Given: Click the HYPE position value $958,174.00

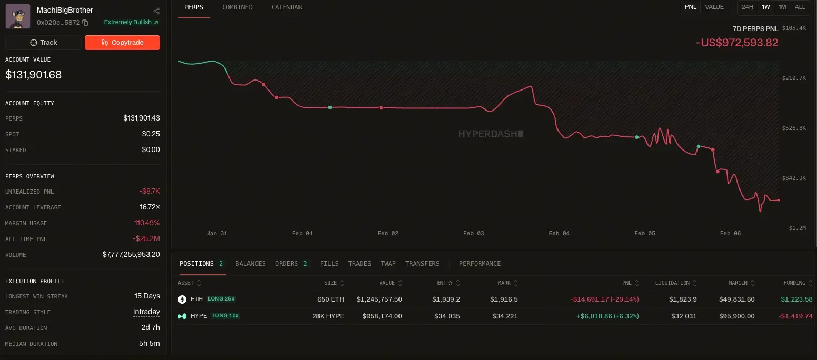Looking at the screenshot, I should [x=382, y=316].
